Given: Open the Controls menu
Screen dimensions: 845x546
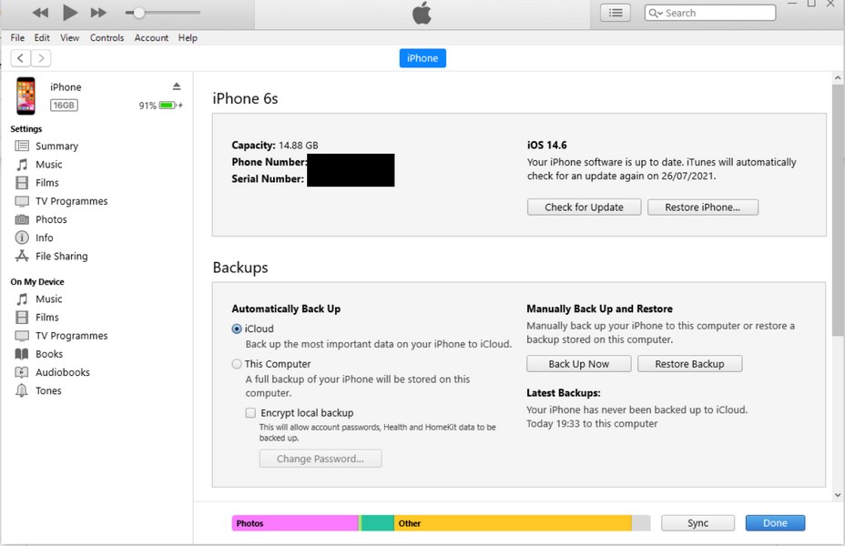Looking at the screenshot, I should 107,37.
